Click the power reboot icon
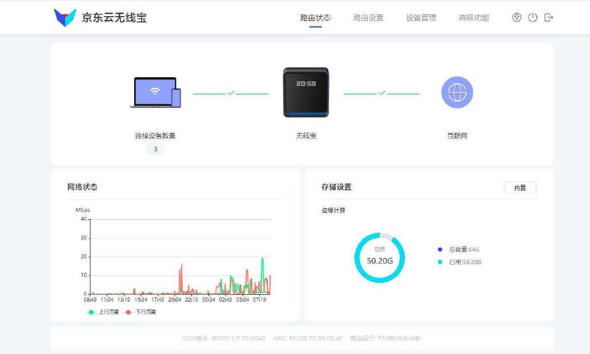This screenshot has height=354, width=590. [x=533, y=17]
